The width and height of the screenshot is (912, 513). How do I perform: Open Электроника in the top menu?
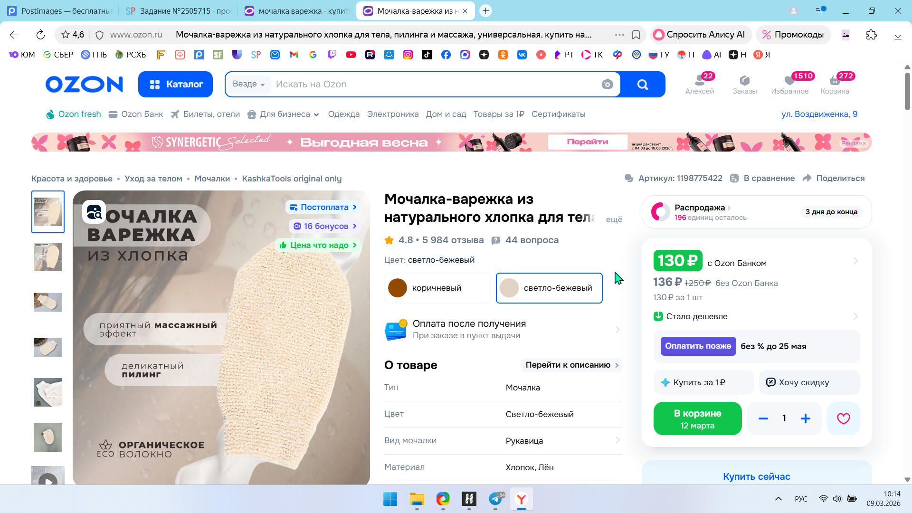click(392, 114)
